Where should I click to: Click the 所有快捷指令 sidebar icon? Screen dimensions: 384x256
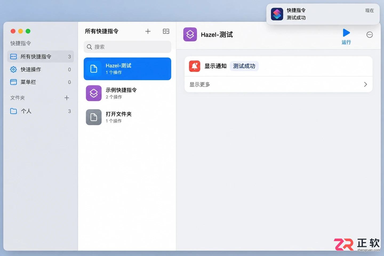pos(13,57)
